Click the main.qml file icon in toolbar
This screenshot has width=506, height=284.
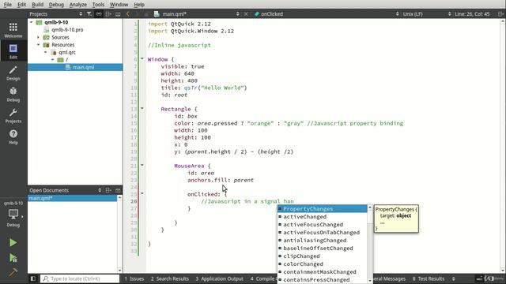coord(157,14)
